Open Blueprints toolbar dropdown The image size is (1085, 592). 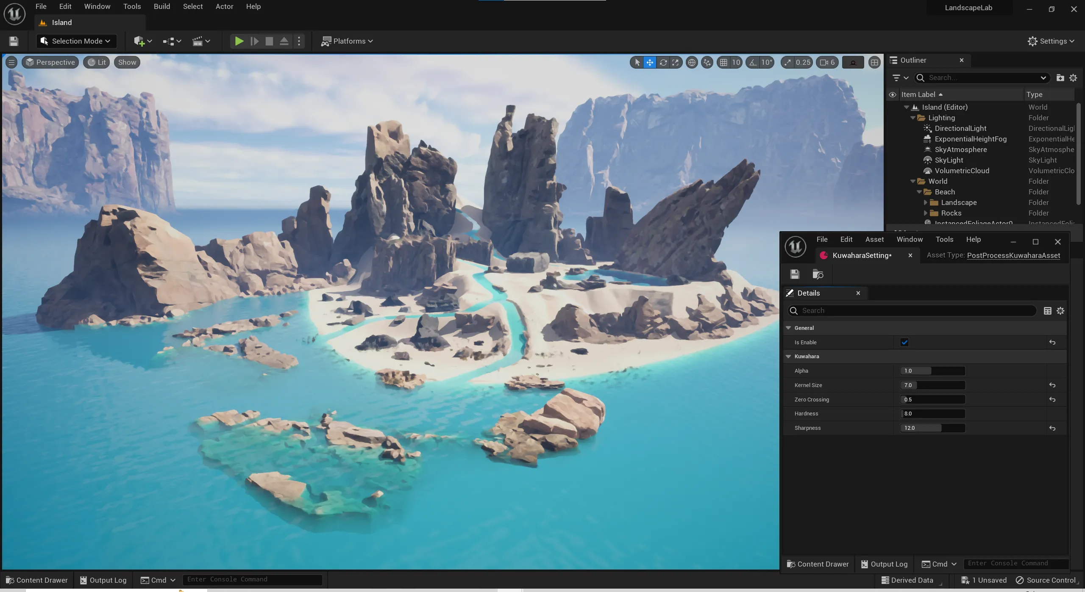pyautogui.click(x=172, y=41)
